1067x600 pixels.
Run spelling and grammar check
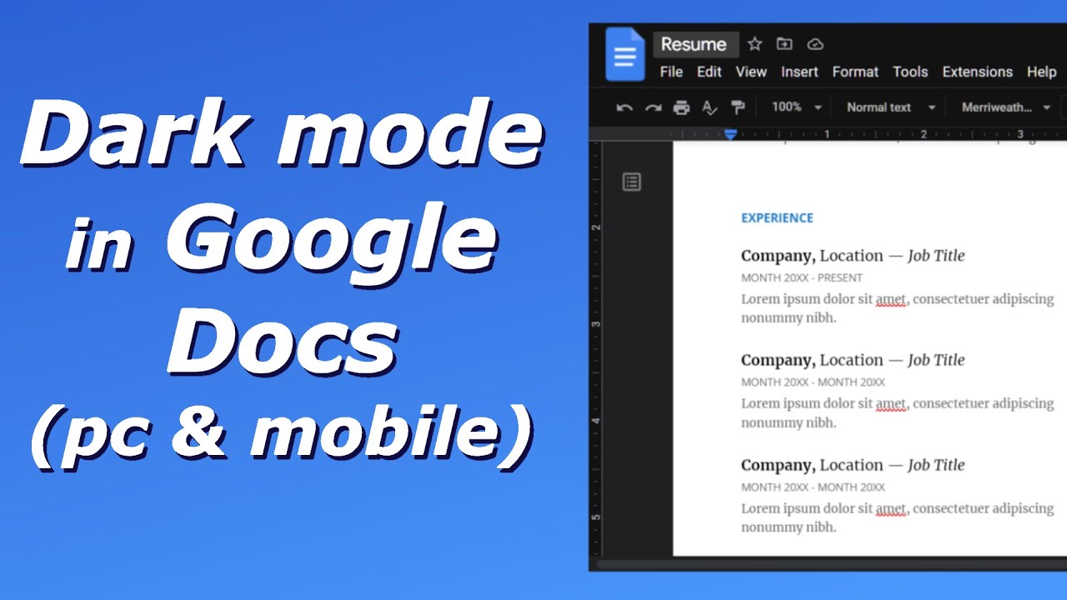tap(709, 107)
